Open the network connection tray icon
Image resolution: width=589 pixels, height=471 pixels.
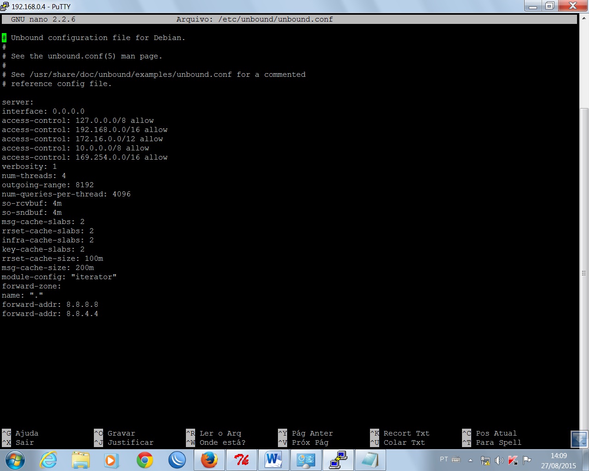pyautogui.click(x=485, y=460)
